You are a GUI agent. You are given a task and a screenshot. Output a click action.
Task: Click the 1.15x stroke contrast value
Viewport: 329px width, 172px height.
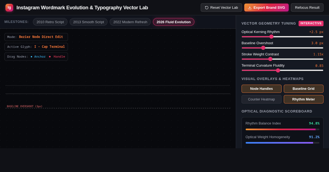click(x=318, y=54)
